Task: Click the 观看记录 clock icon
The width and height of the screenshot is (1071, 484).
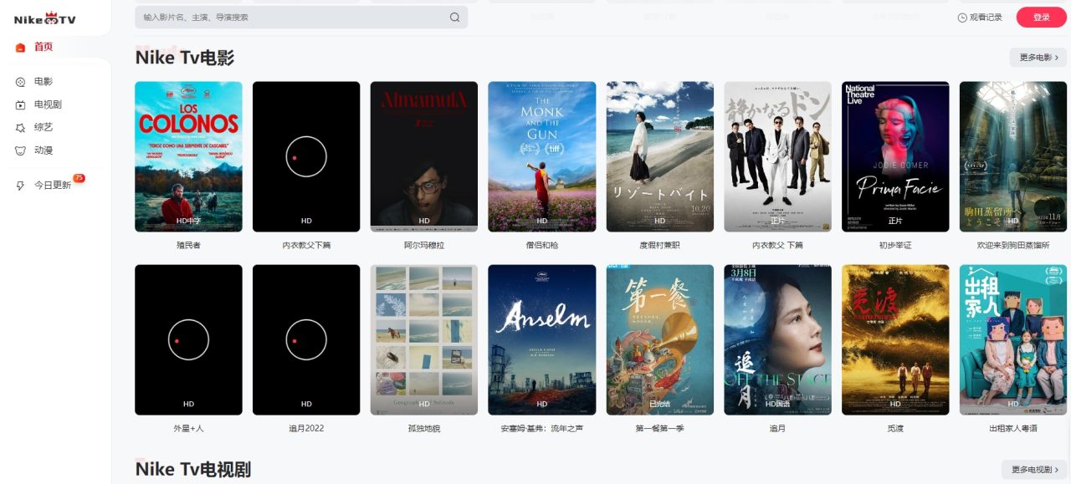Action: [x=962, y=18]
